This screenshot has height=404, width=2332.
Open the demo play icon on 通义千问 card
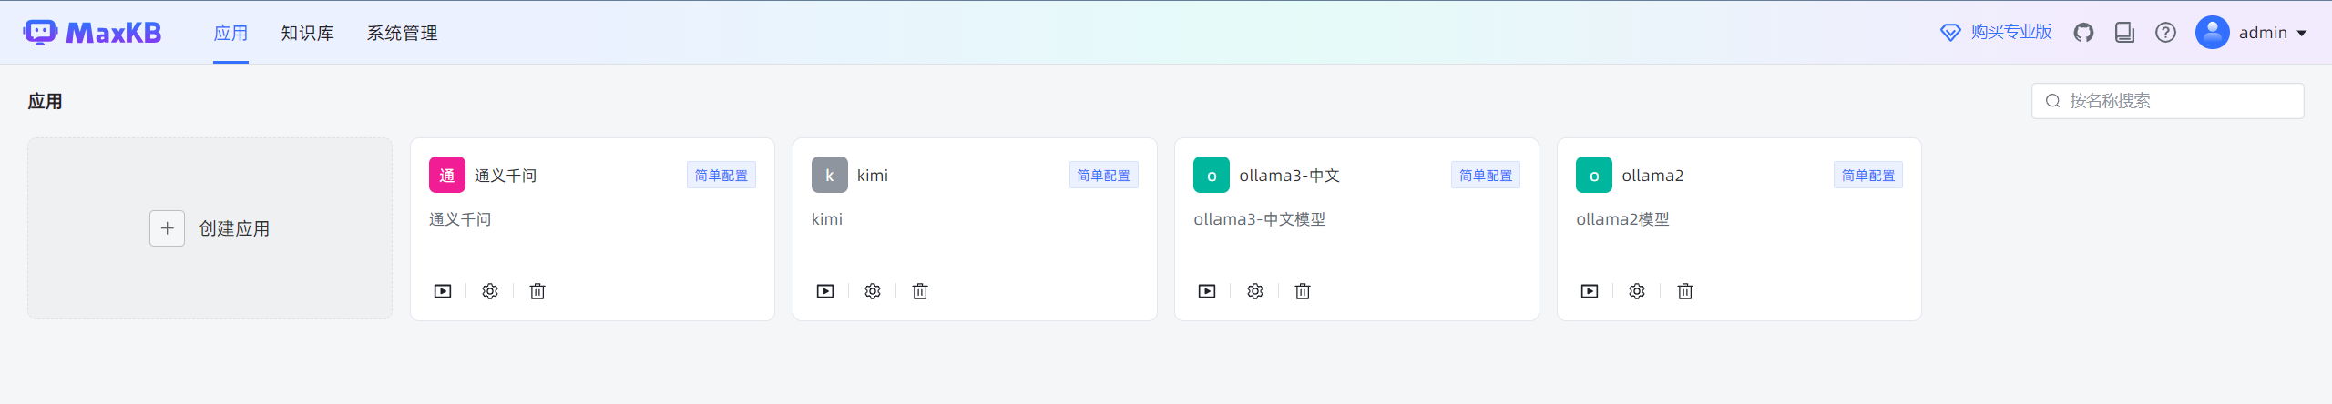pos(443,291)
